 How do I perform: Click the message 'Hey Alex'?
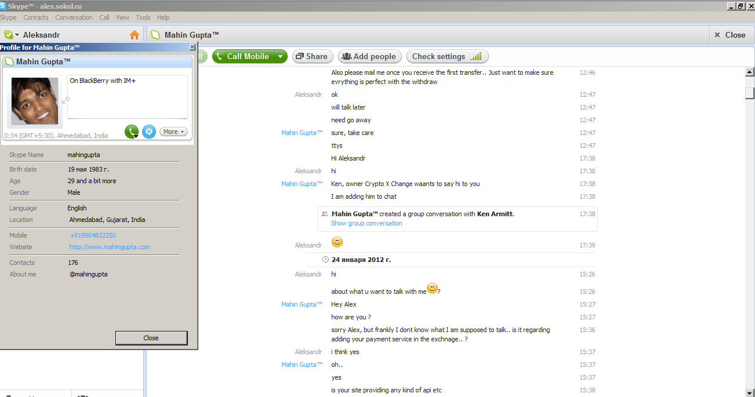[x=344, y=304]
